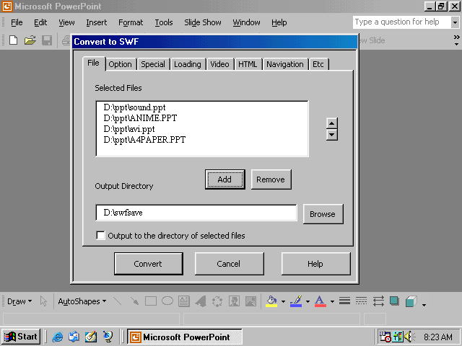Select the Text Box tool
The width and height of the screenshot is (462, 346).
184,301
